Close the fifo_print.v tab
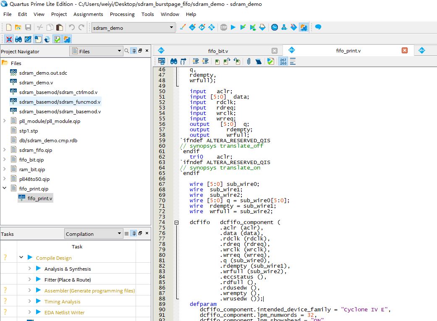Viewport: 437px width, 321px height. coord(405,50)
